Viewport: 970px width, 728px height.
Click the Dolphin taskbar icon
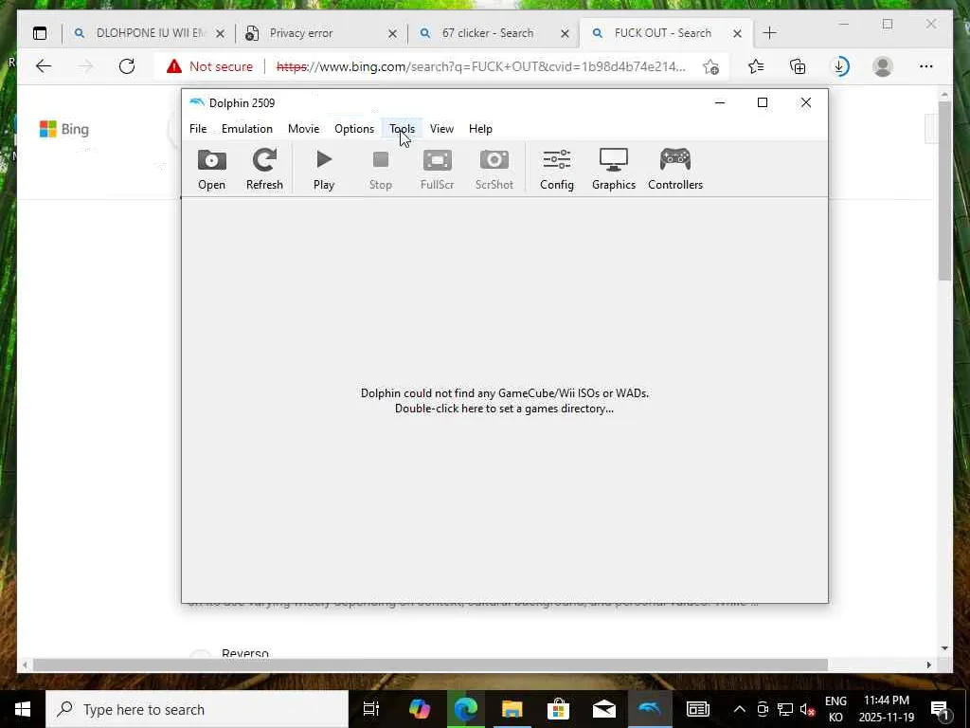[x=650, y=709]
